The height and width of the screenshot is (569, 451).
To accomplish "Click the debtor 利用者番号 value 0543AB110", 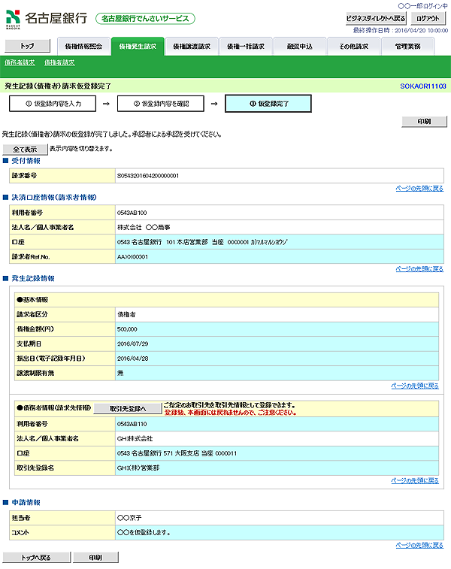I will tap(132, 424).
